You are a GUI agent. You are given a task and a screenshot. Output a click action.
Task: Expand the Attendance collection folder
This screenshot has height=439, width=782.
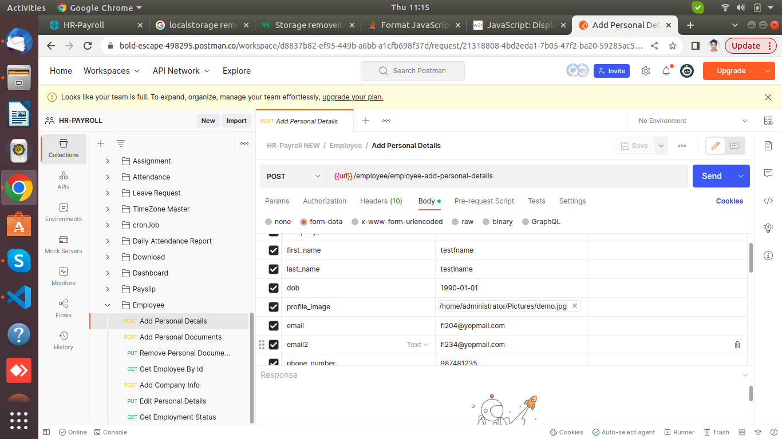coord(108,177)
